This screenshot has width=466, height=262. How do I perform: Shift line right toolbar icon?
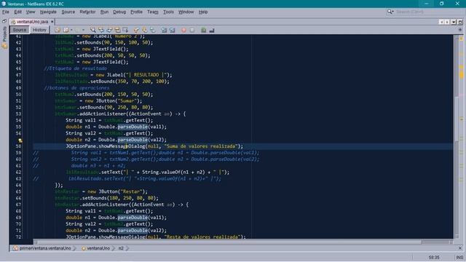point(173,30)
